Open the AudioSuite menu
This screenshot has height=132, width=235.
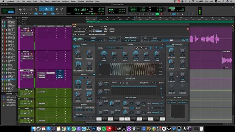[x=56, y=1]
